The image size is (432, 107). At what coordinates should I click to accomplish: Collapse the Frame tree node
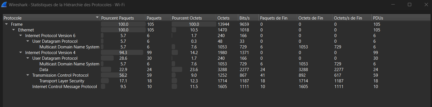coord(6,24)
